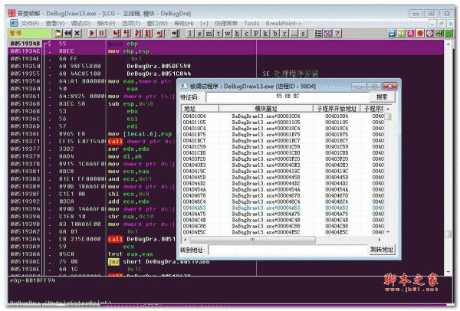The image size is (460, 311).
Task: Click the 跳转地址 jump address button
Action: (380, 250)
